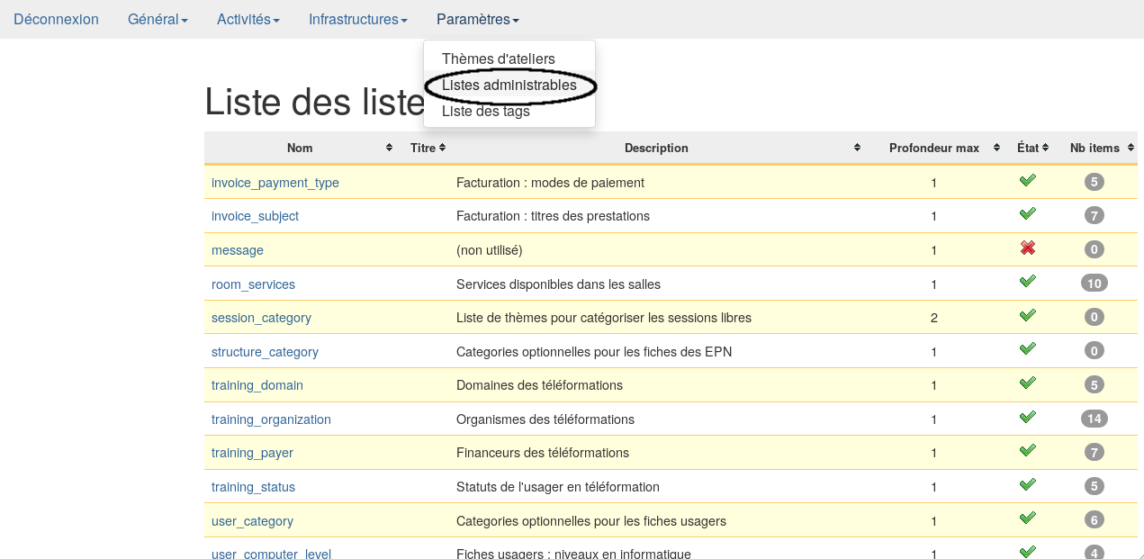1144x559 pixels.
Task: Sort table by Nom column arrows
Action: click(389, 148)
